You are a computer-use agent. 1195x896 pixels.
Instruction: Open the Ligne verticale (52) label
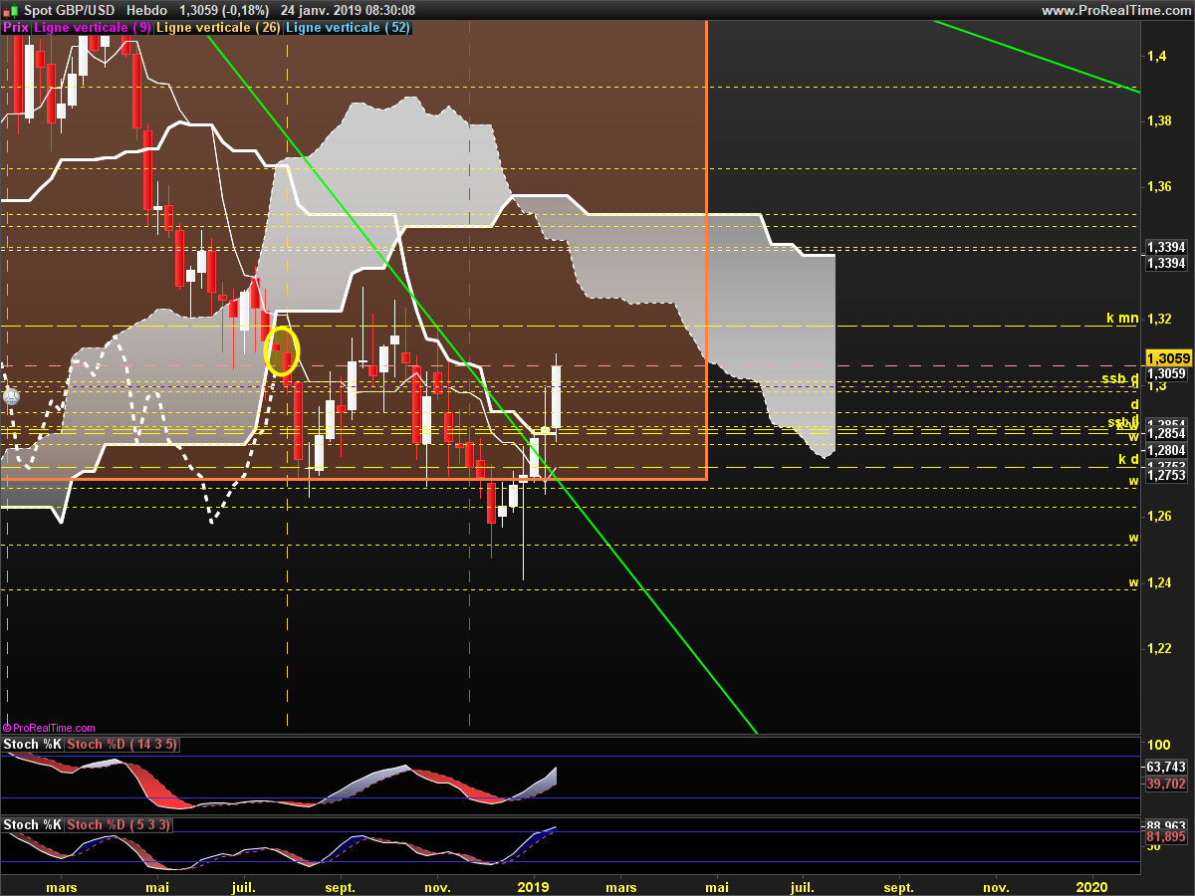348,28
